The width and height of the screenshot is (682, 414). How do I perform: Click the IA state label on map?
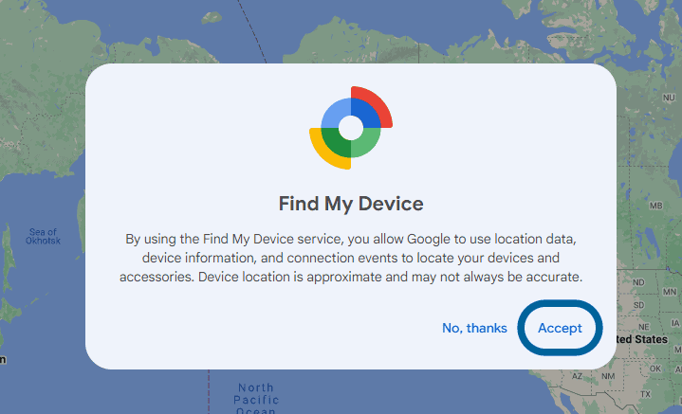675,323
